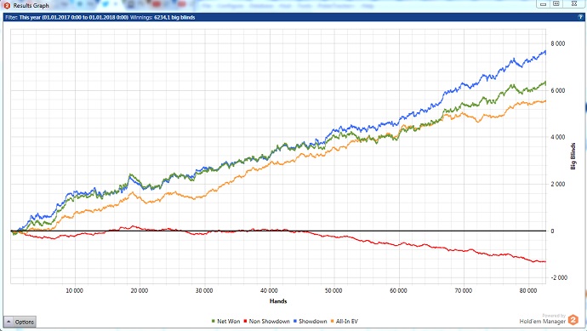Click the green Net Won legend swatch
Screen dimensions: 587x331
[214, 322]
